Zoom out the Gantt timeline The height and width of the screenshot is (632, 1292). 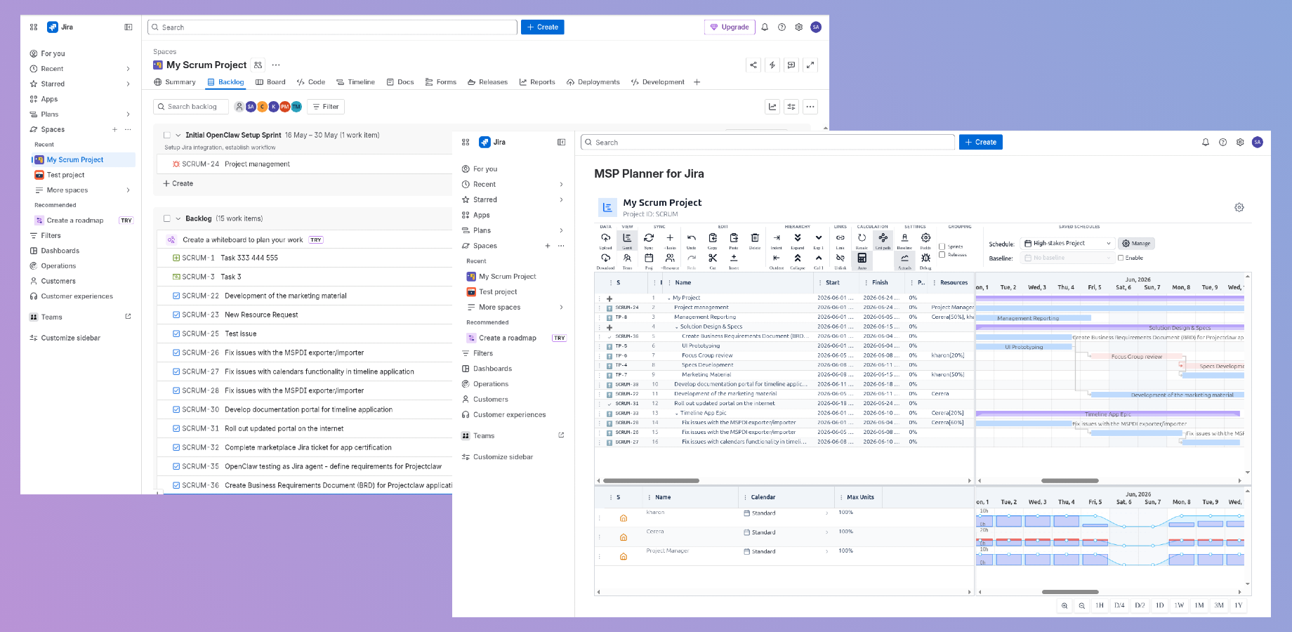click(1082, 605)
